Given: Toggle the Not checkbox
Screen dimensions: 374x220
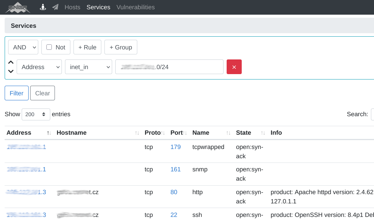Looking at the screenshot, I should [49, 47].
